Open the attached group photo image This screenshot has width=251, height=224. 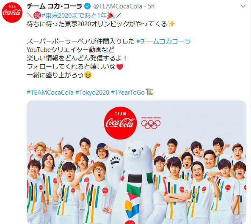[136, 162]
